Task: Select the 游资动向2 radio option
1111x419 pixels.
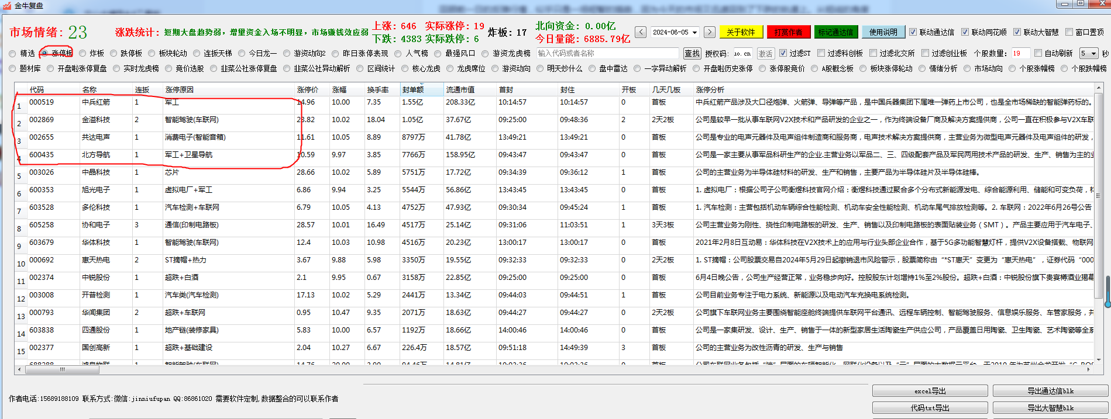Action: click(x=287, y=53)
